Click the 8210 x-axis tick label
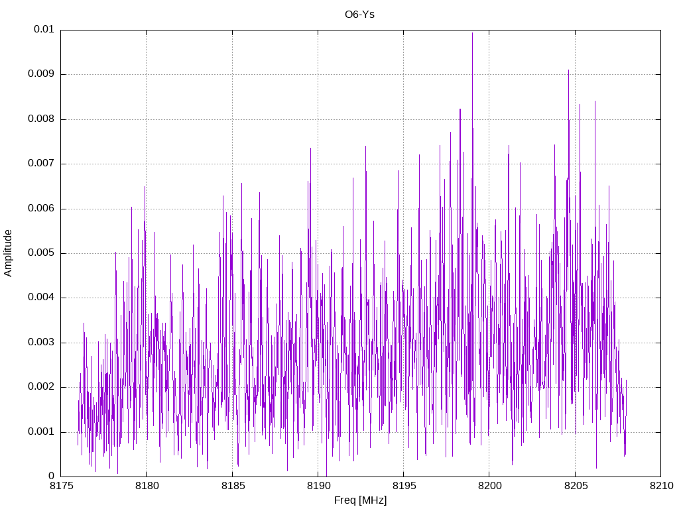 pos(661,486)
